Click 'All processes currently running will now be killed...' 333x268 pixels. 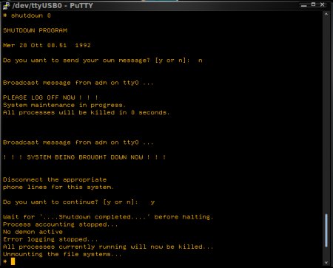(x=108, y=247)
